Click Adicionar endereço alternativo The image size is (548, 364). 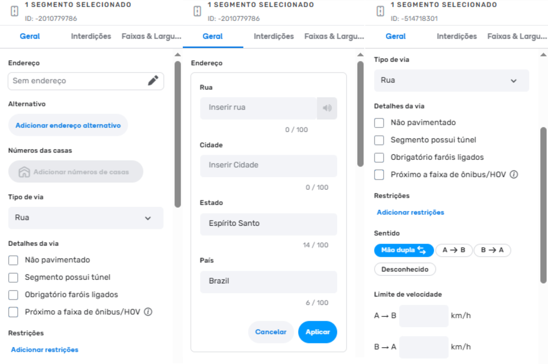pos(68,126)
